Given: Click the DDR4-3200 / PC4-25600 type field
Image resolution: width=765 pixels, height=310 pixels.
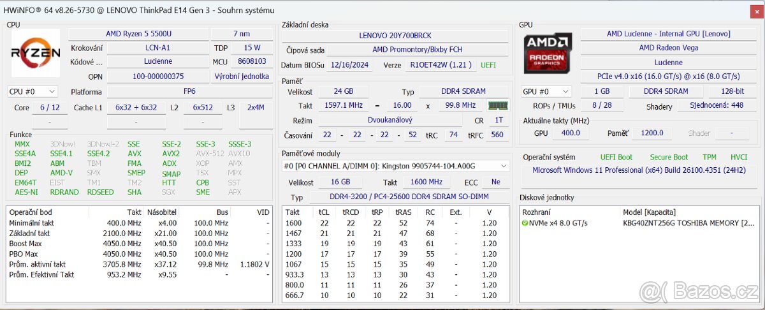Looking at the screenshot, I should pos(409,198).
